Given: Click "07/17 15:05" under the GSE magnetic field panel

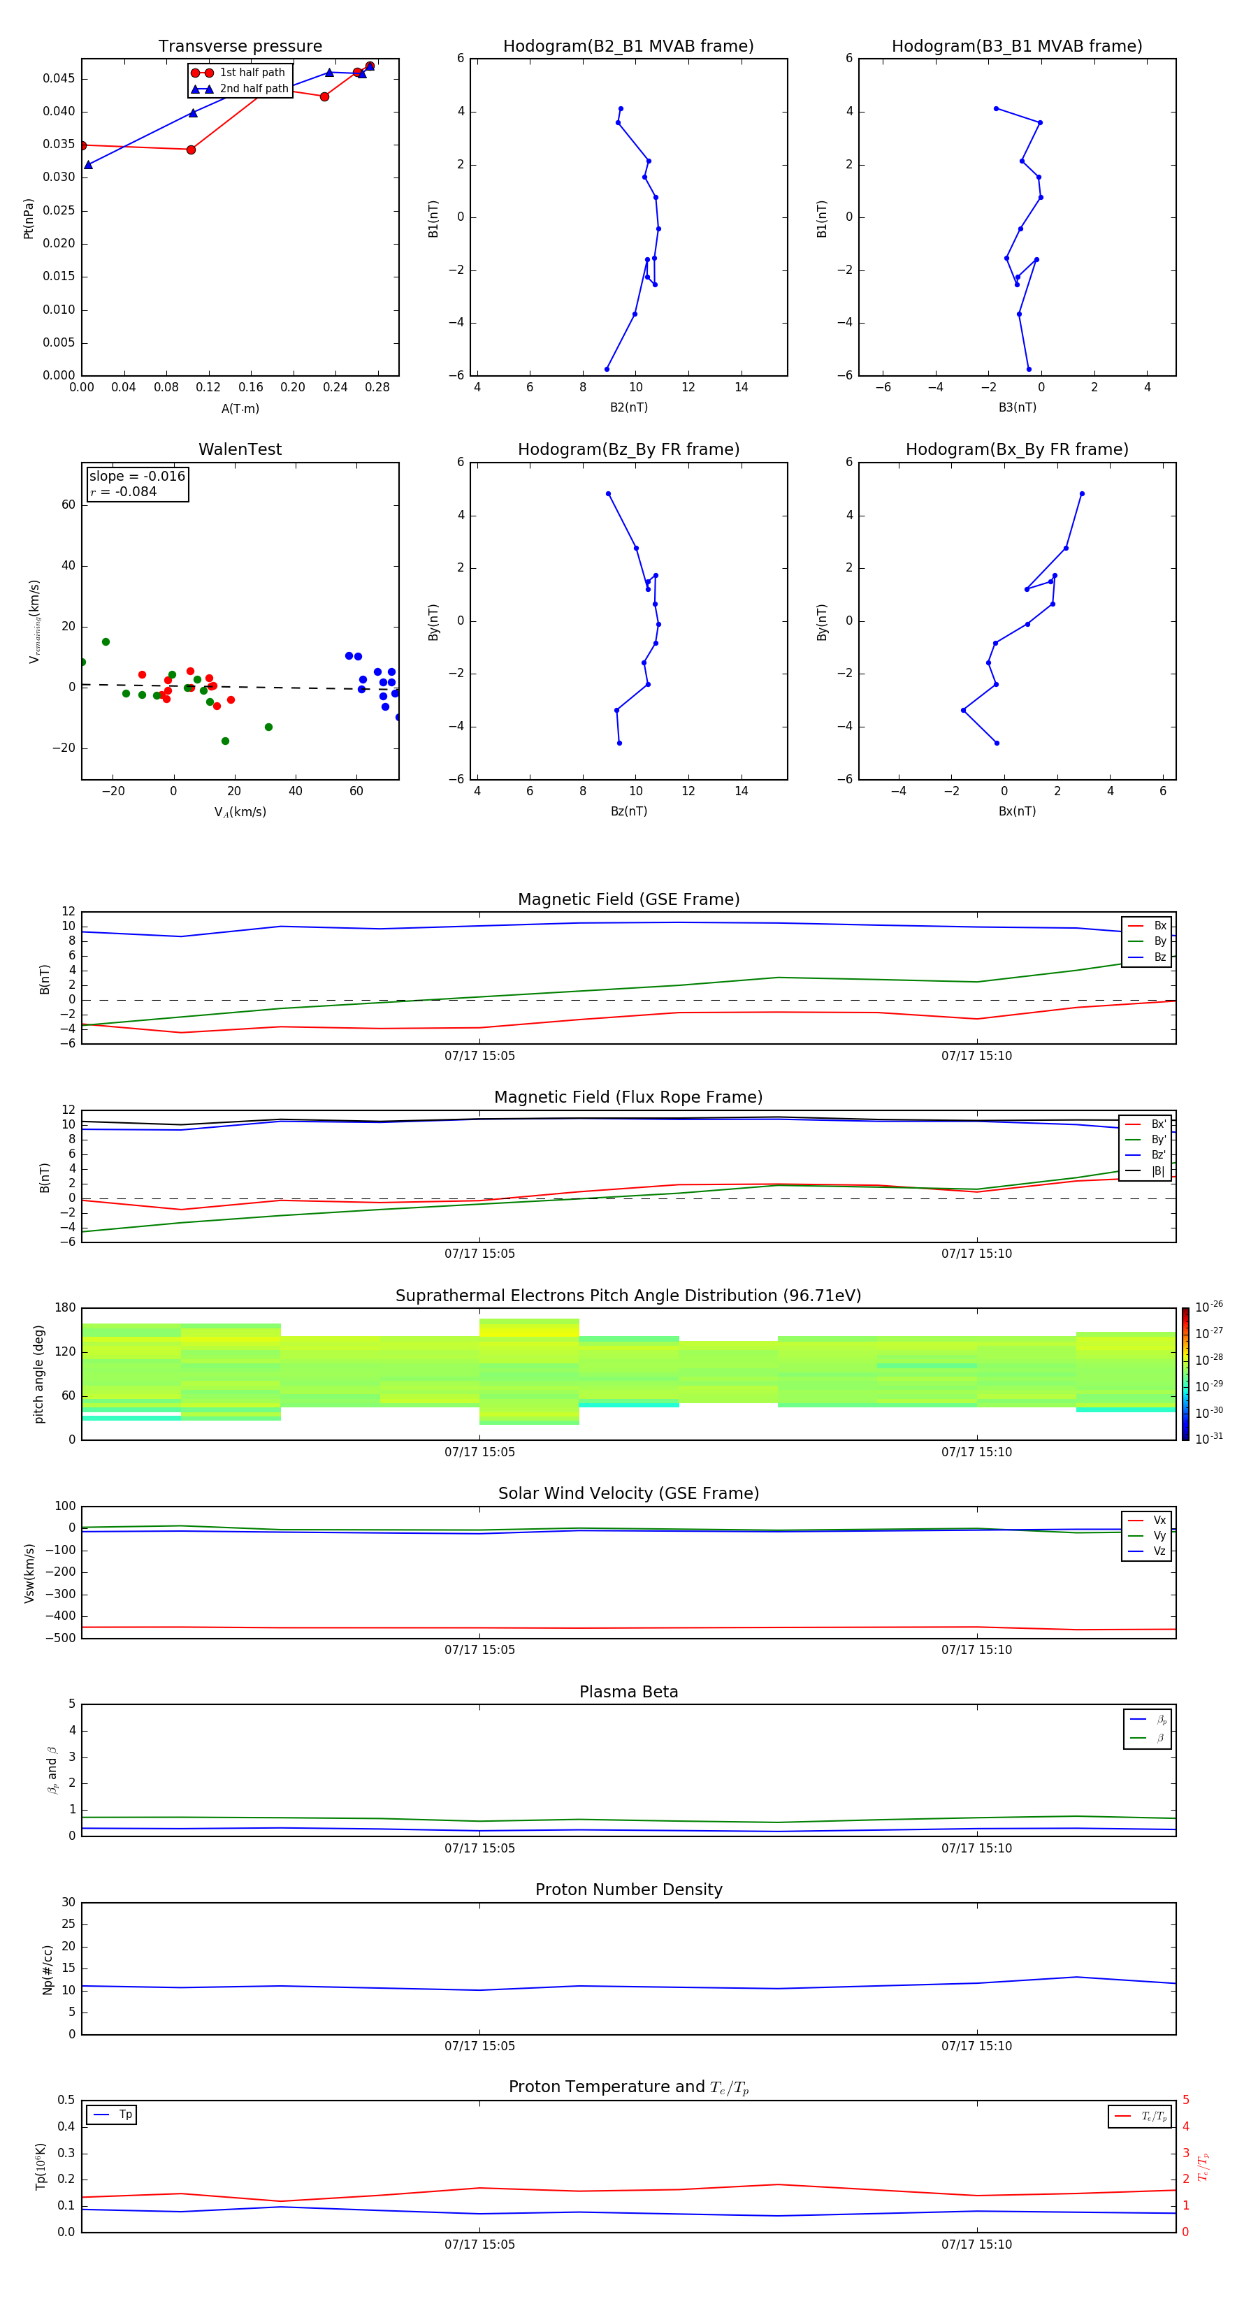Looking at the screenshot, I should (479, 1057).
